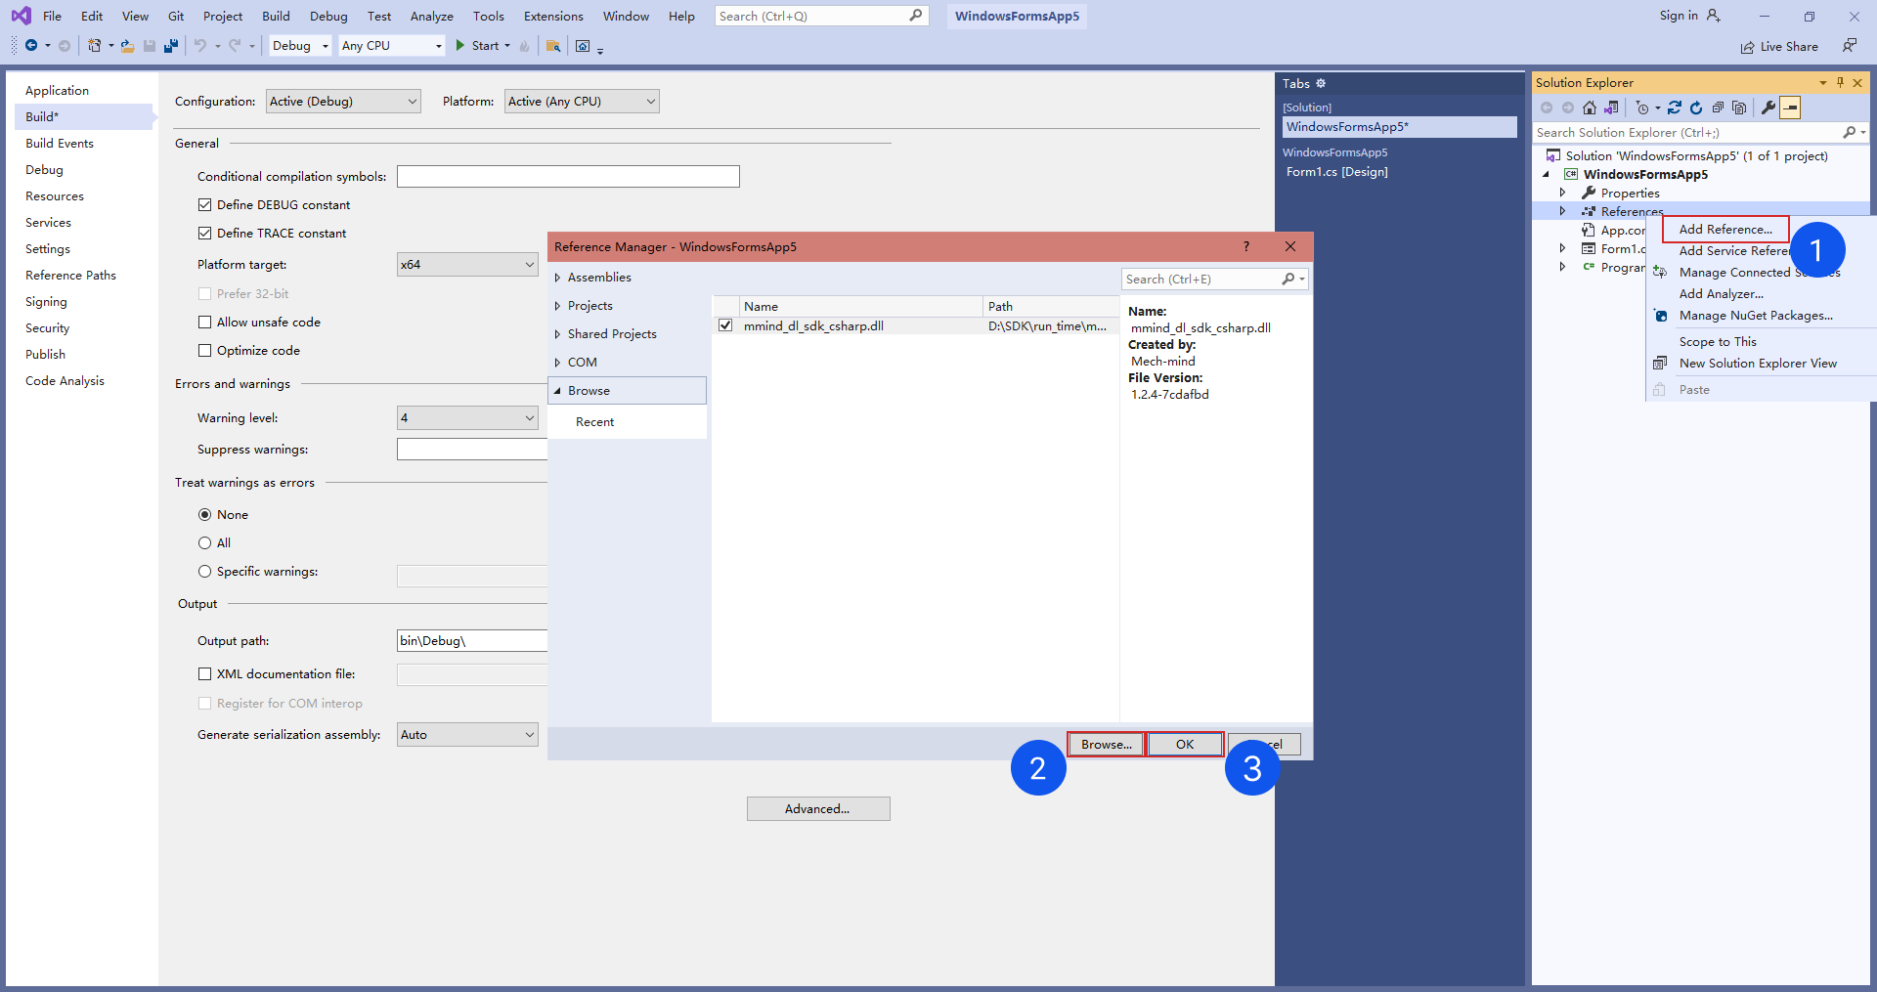Expand the Properties node arrow in Solution Explorer

[x=1563, y=194]
